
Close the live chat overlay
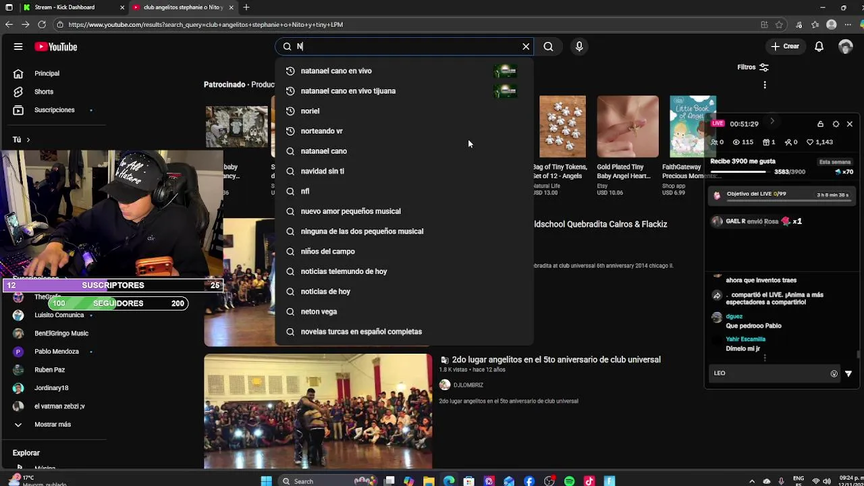tap(850, 124)
